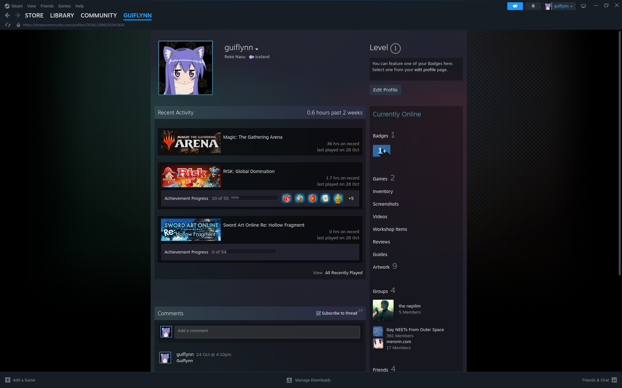The width and height of the screenshot is (622, 388).
Task: Click the Add a comment field
Action: pos(267,332)
